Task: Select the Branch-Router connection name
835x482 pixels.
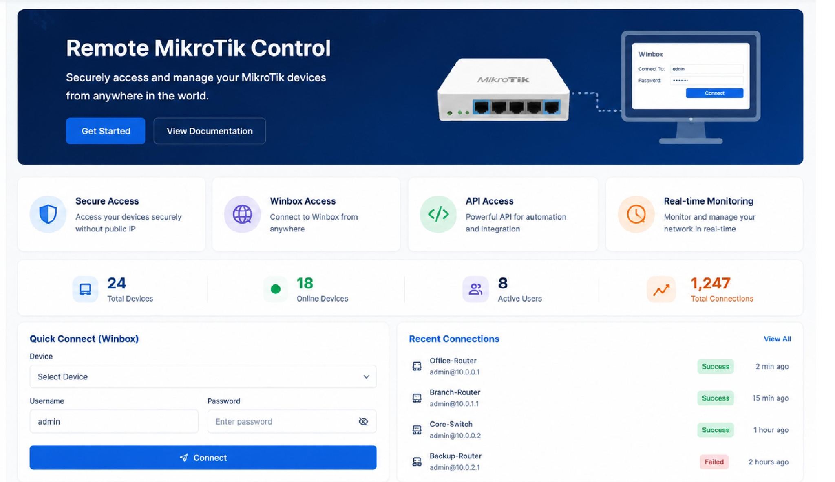Action: pos(455,392)
